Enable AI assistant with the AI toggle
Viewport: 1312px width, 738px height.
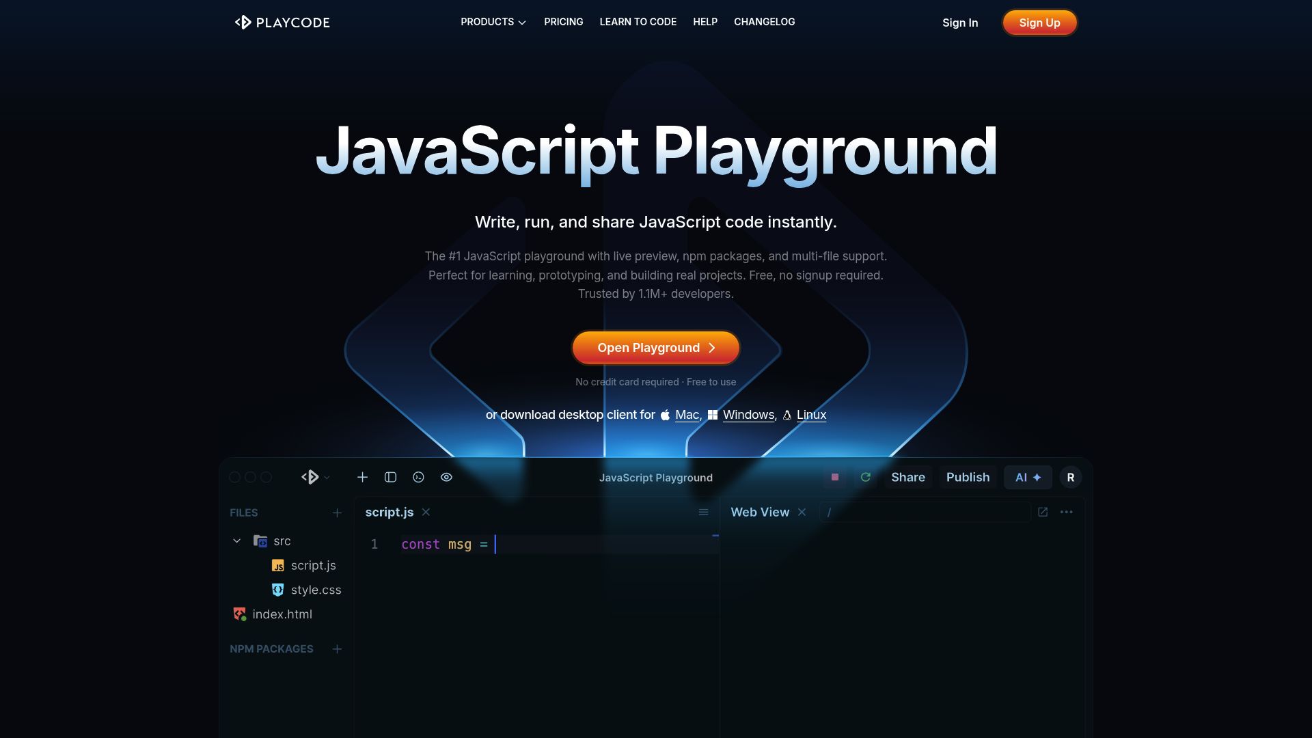pos(1028,477)
